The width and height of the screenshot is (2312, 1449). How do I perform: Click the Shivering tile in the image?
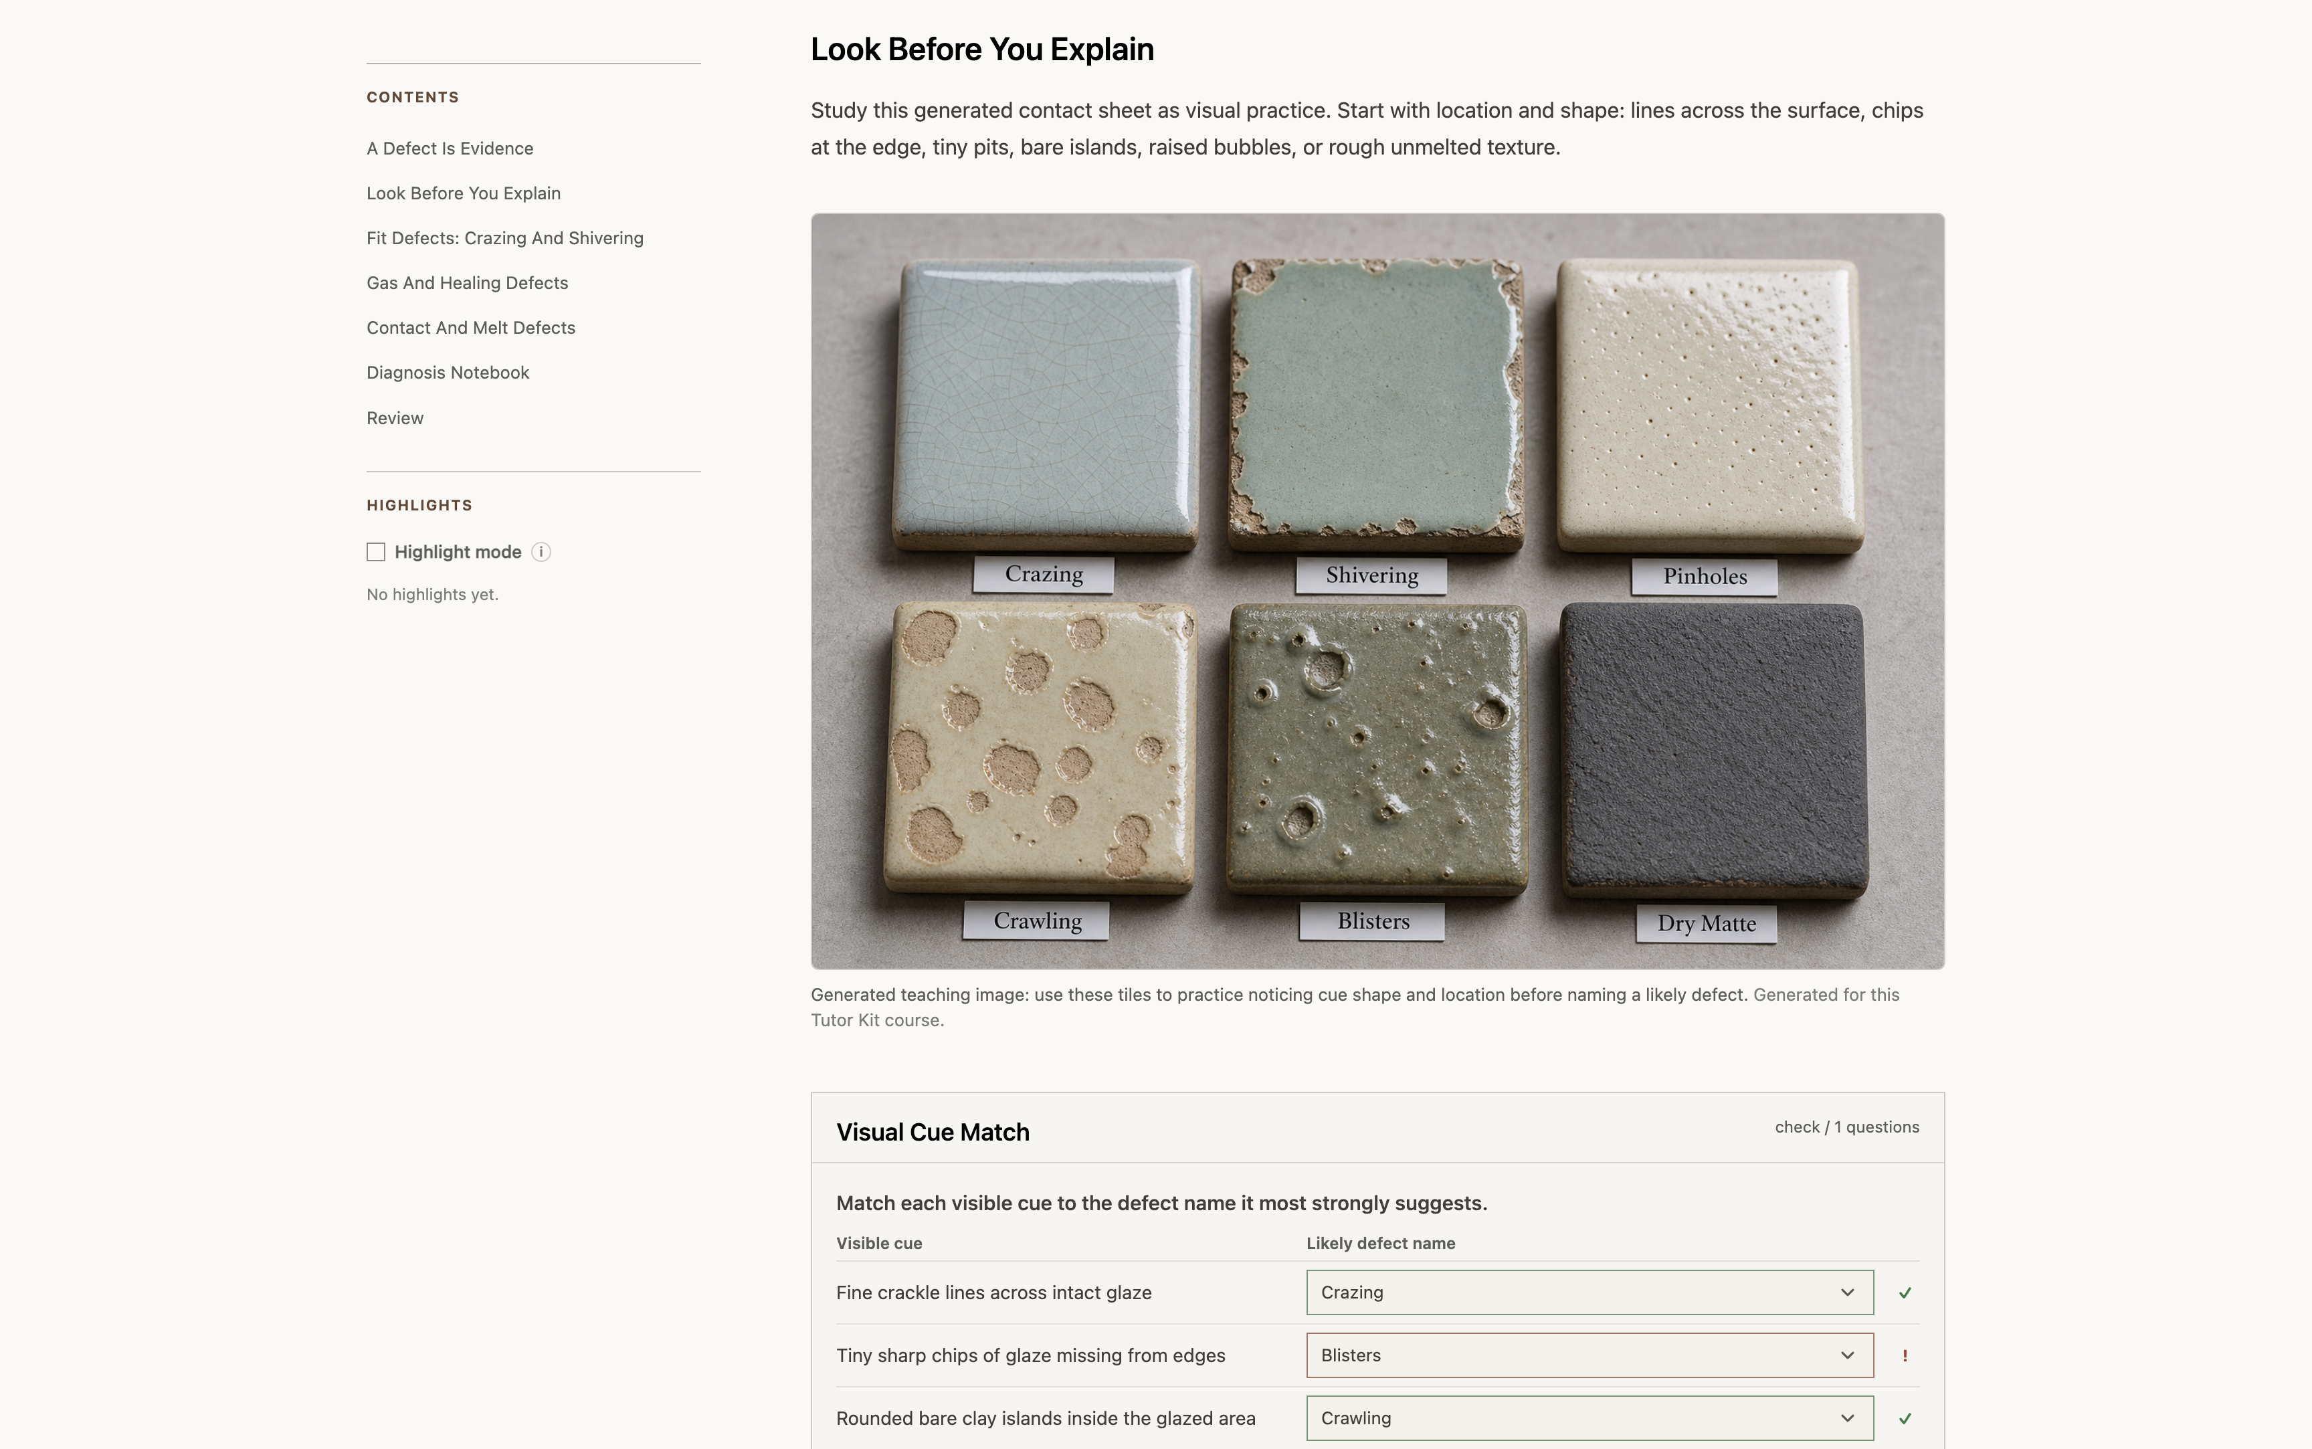[x=1376, y=405]
